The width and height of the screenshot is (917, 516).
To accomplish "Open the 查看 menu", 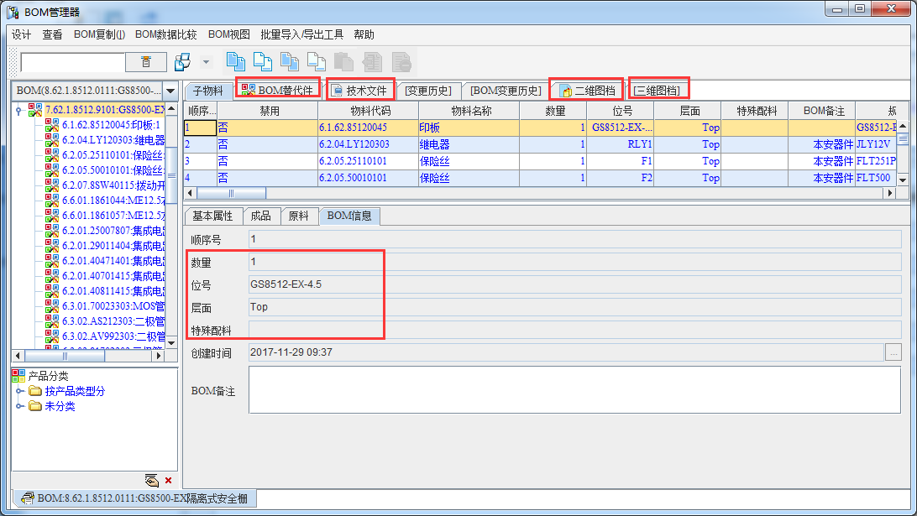I will click(x=52, y=34).
